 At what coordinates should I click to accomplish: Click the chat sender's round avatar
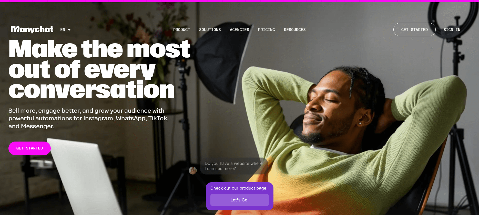pos(193,170)
